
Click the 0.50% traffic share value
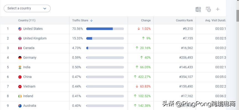click(77, 67)
